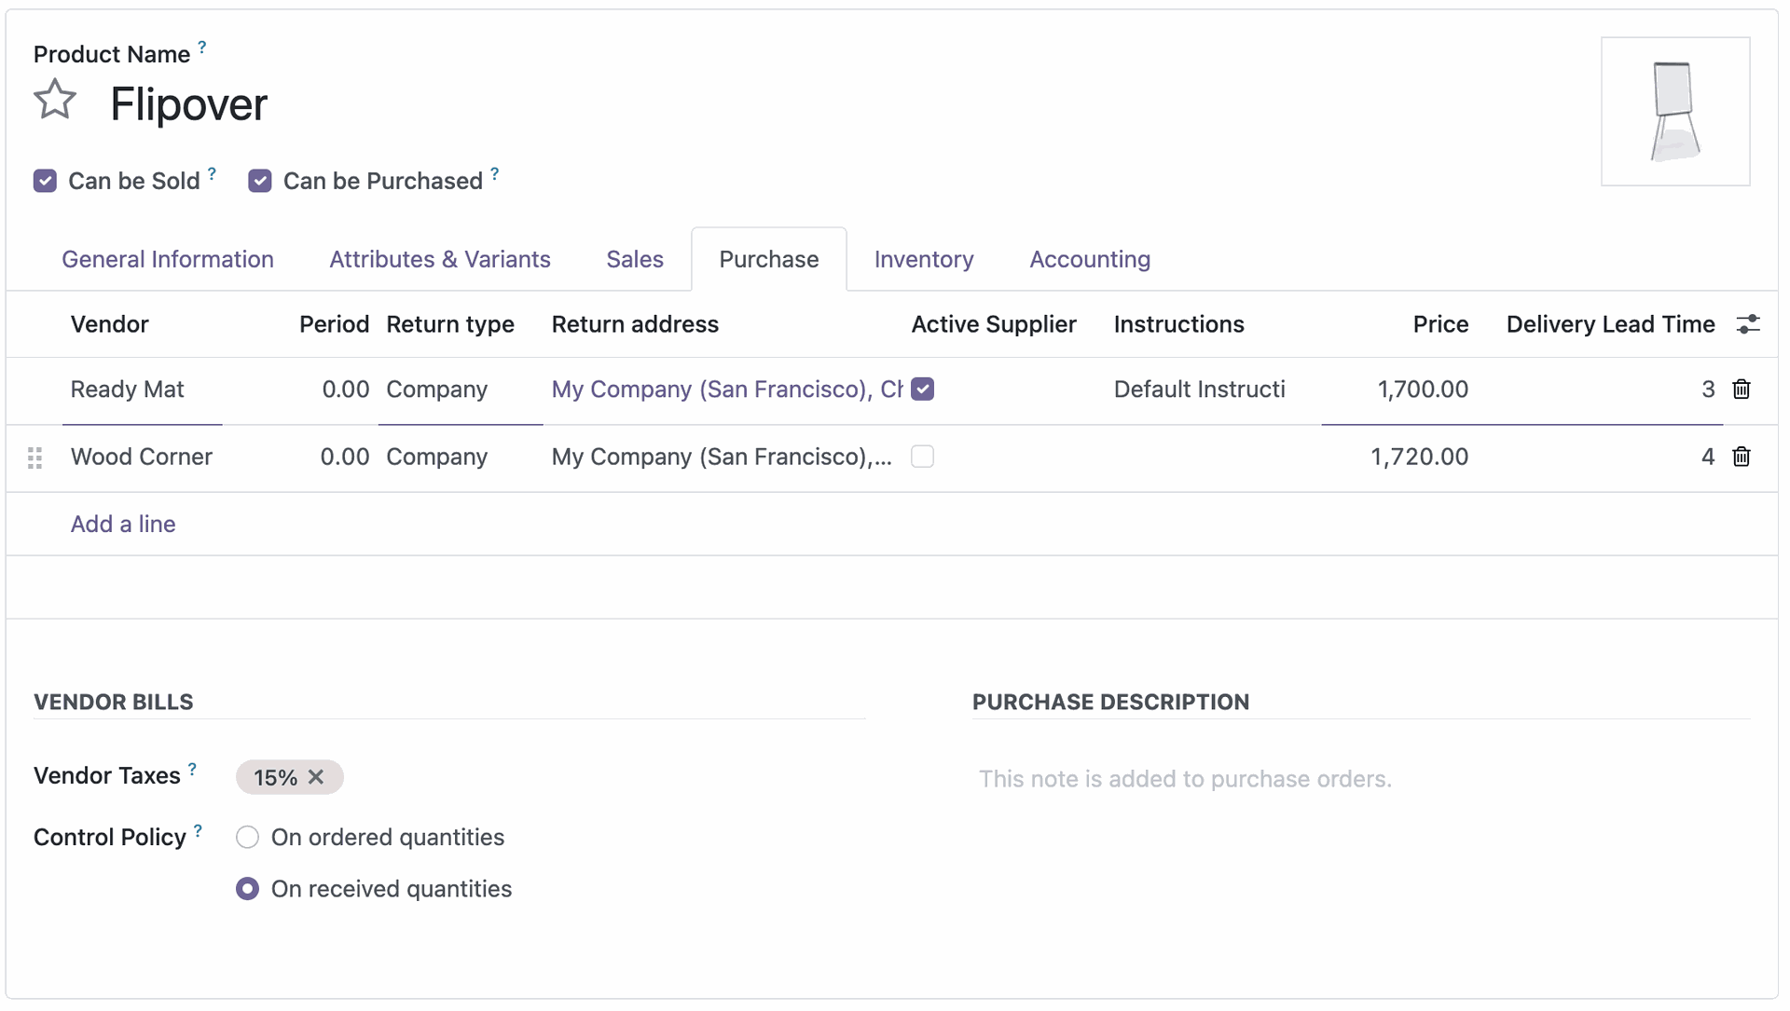This screenshot has height=1011, width=1790.
Task: Click help icon next to Product Name
Action: pyautogui.click(x=202, y=47)
